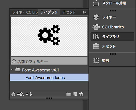The height and width of the screenshot is (110, 136).
Task: Switch to the アセット tab
Action: coord(67,12)
